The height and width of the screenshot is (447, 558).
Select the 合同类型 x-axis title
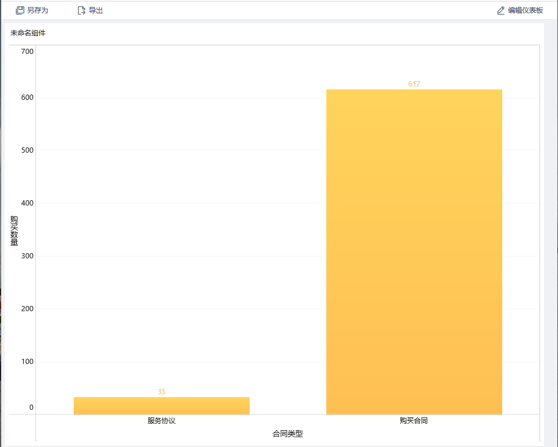tap(287, 434)
